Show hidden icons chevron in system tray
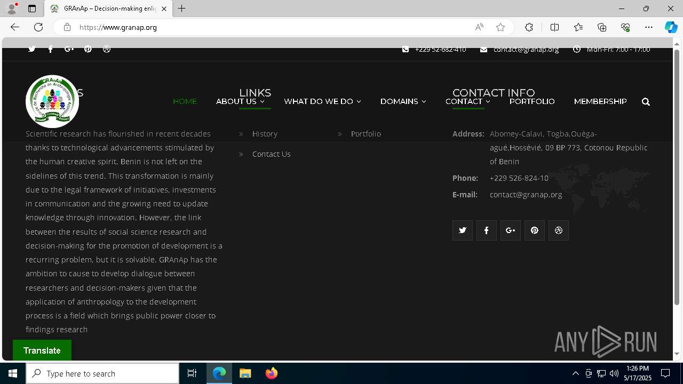Image resolution: width=683 pixels, height=384 pixels. coord(575,373)
